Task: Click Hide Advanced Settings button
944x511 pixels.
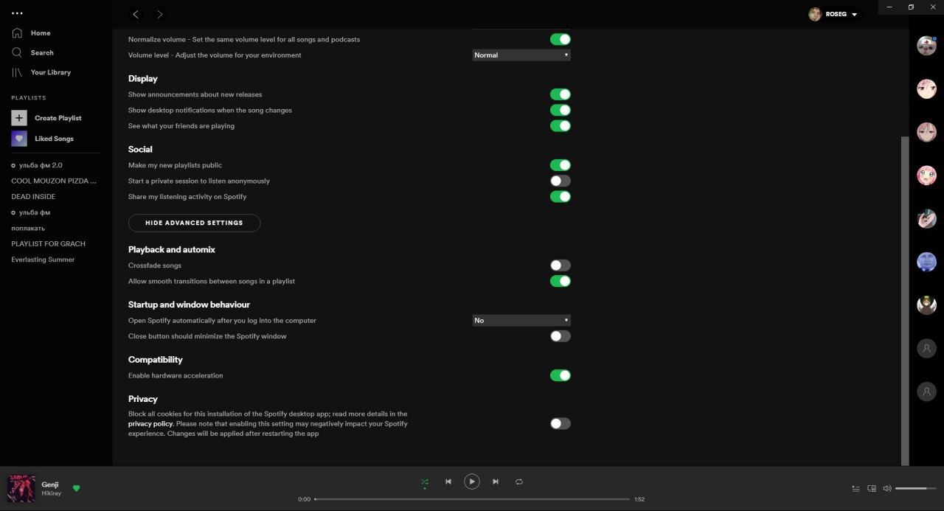Action: 194,223
